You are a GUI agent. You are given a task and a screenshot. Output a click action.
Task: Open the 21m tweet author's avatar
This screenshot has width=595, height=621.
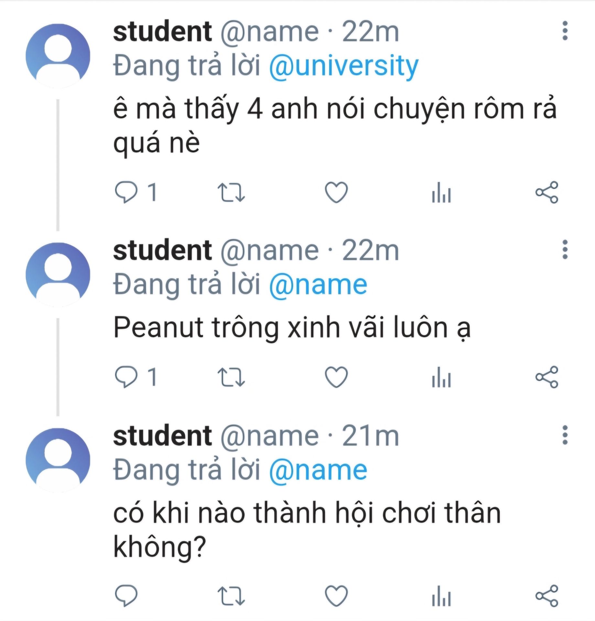coord(58,460)
